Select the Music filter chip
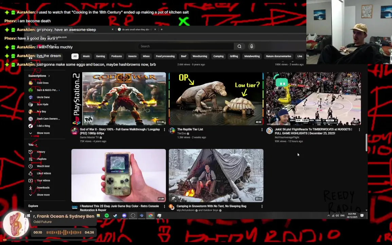Screen dimensions: 392x245 (x=86, y=56)
